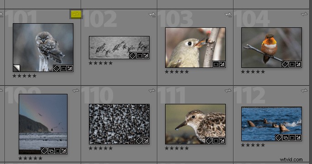Select the dense bird flock thumbnail in cell 110
This screenshot has height=164, width=312.
tap(119, 124)
